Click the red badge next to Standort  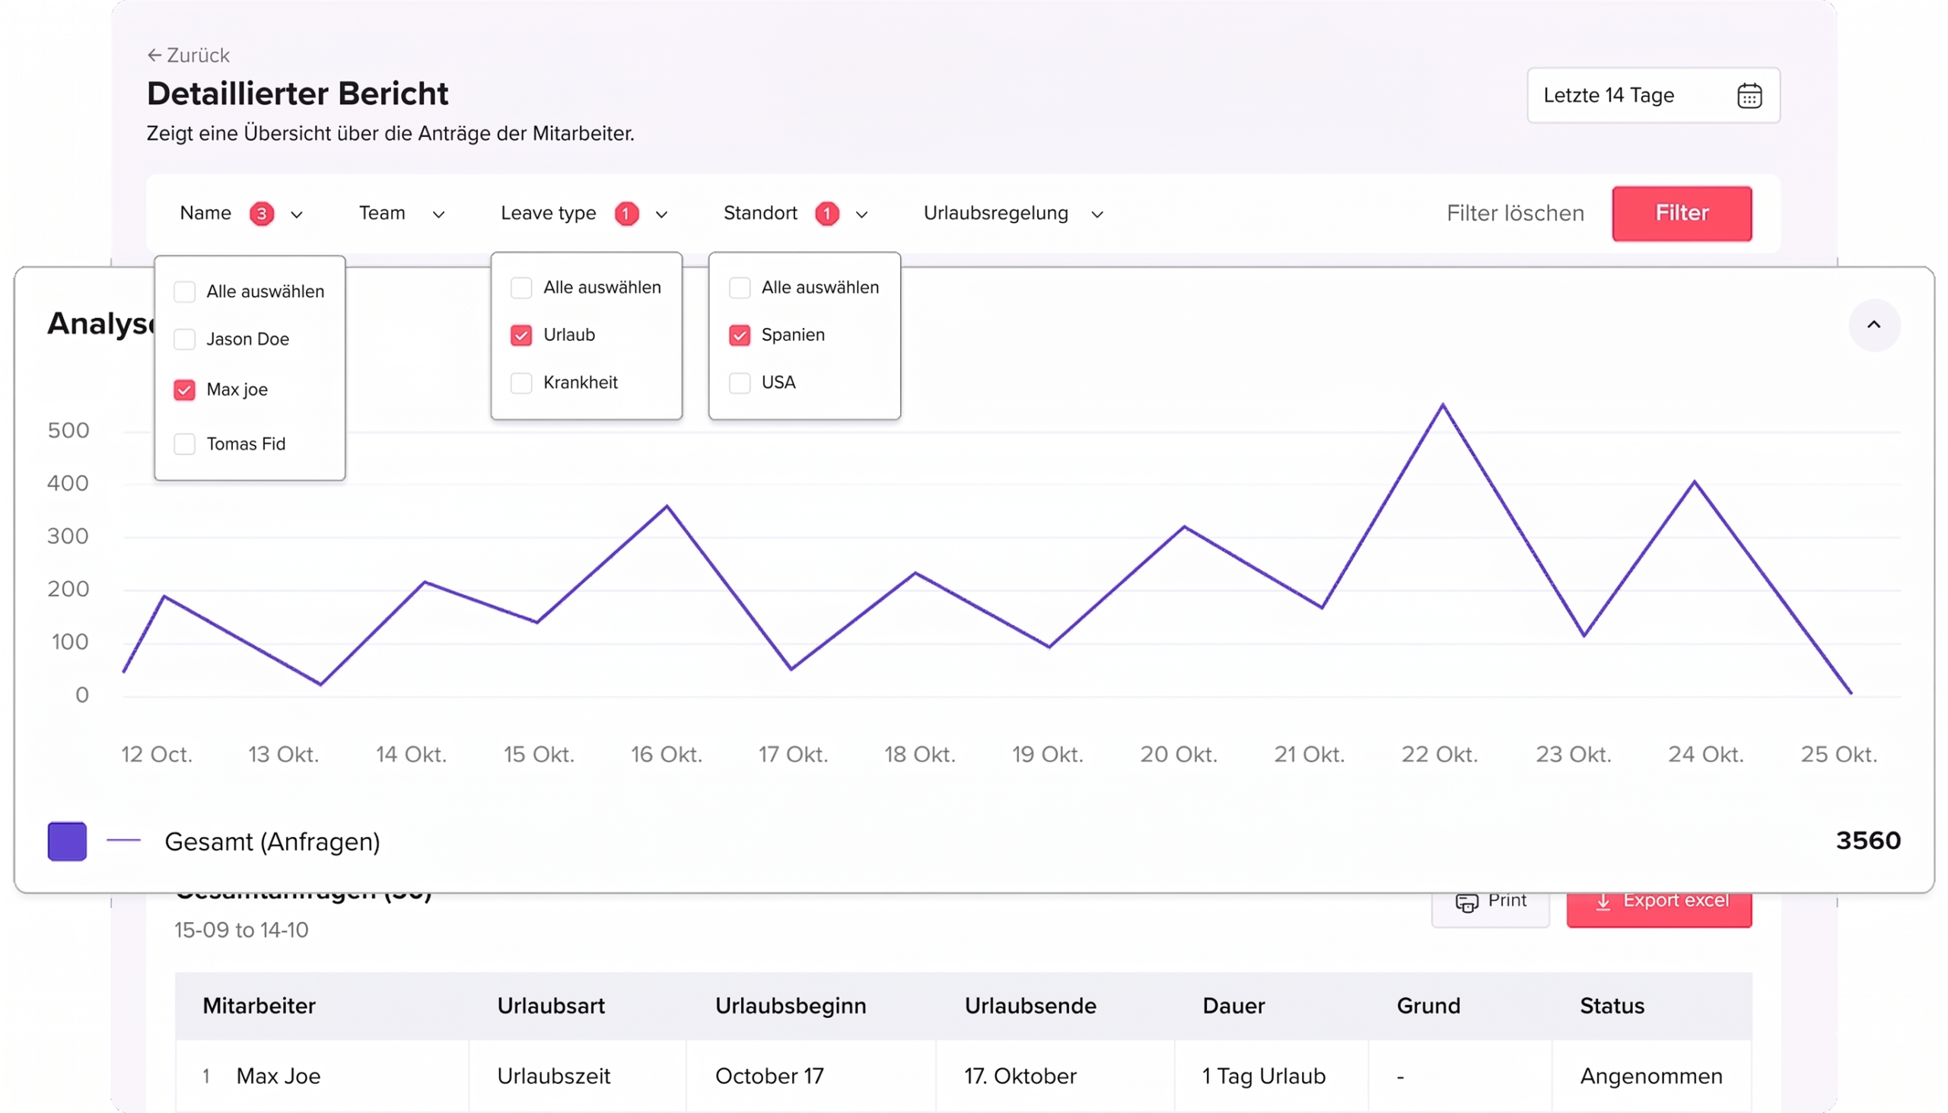[x=826, y=213]
